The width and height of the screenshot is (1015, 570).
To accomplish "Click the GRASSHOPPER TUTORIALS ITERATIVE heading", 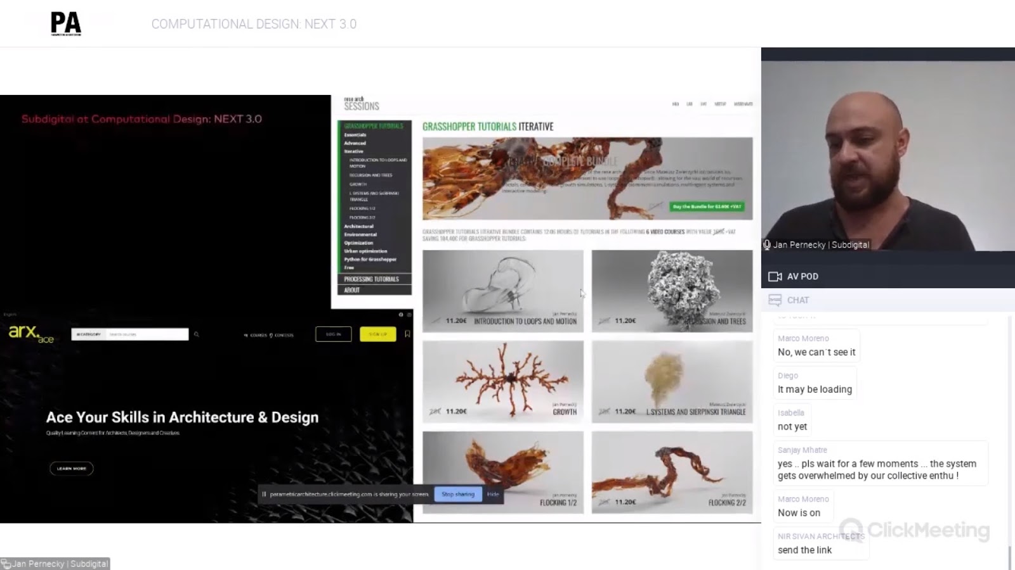I will 488,127.
